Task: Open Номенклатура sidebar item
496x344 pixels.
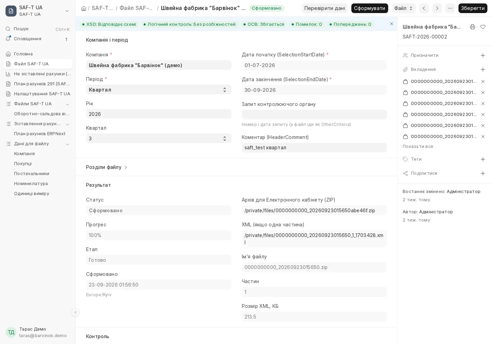Action: coord(38,184)
